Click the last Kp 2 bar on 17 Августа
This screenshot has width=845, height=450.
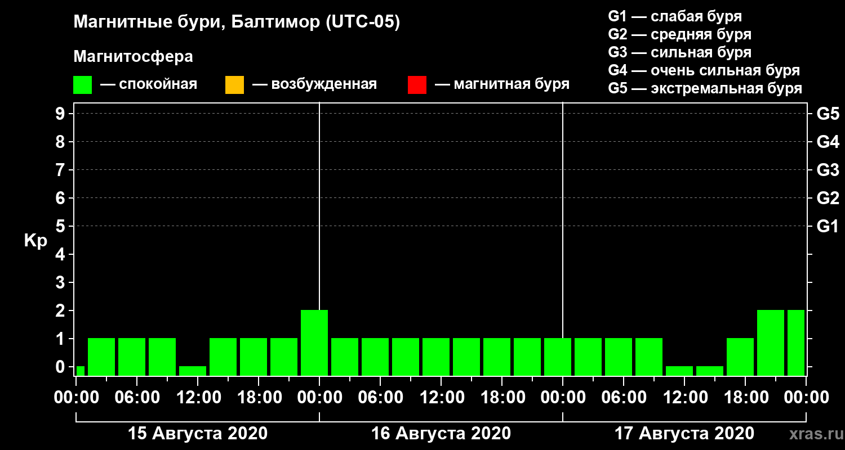796,343
